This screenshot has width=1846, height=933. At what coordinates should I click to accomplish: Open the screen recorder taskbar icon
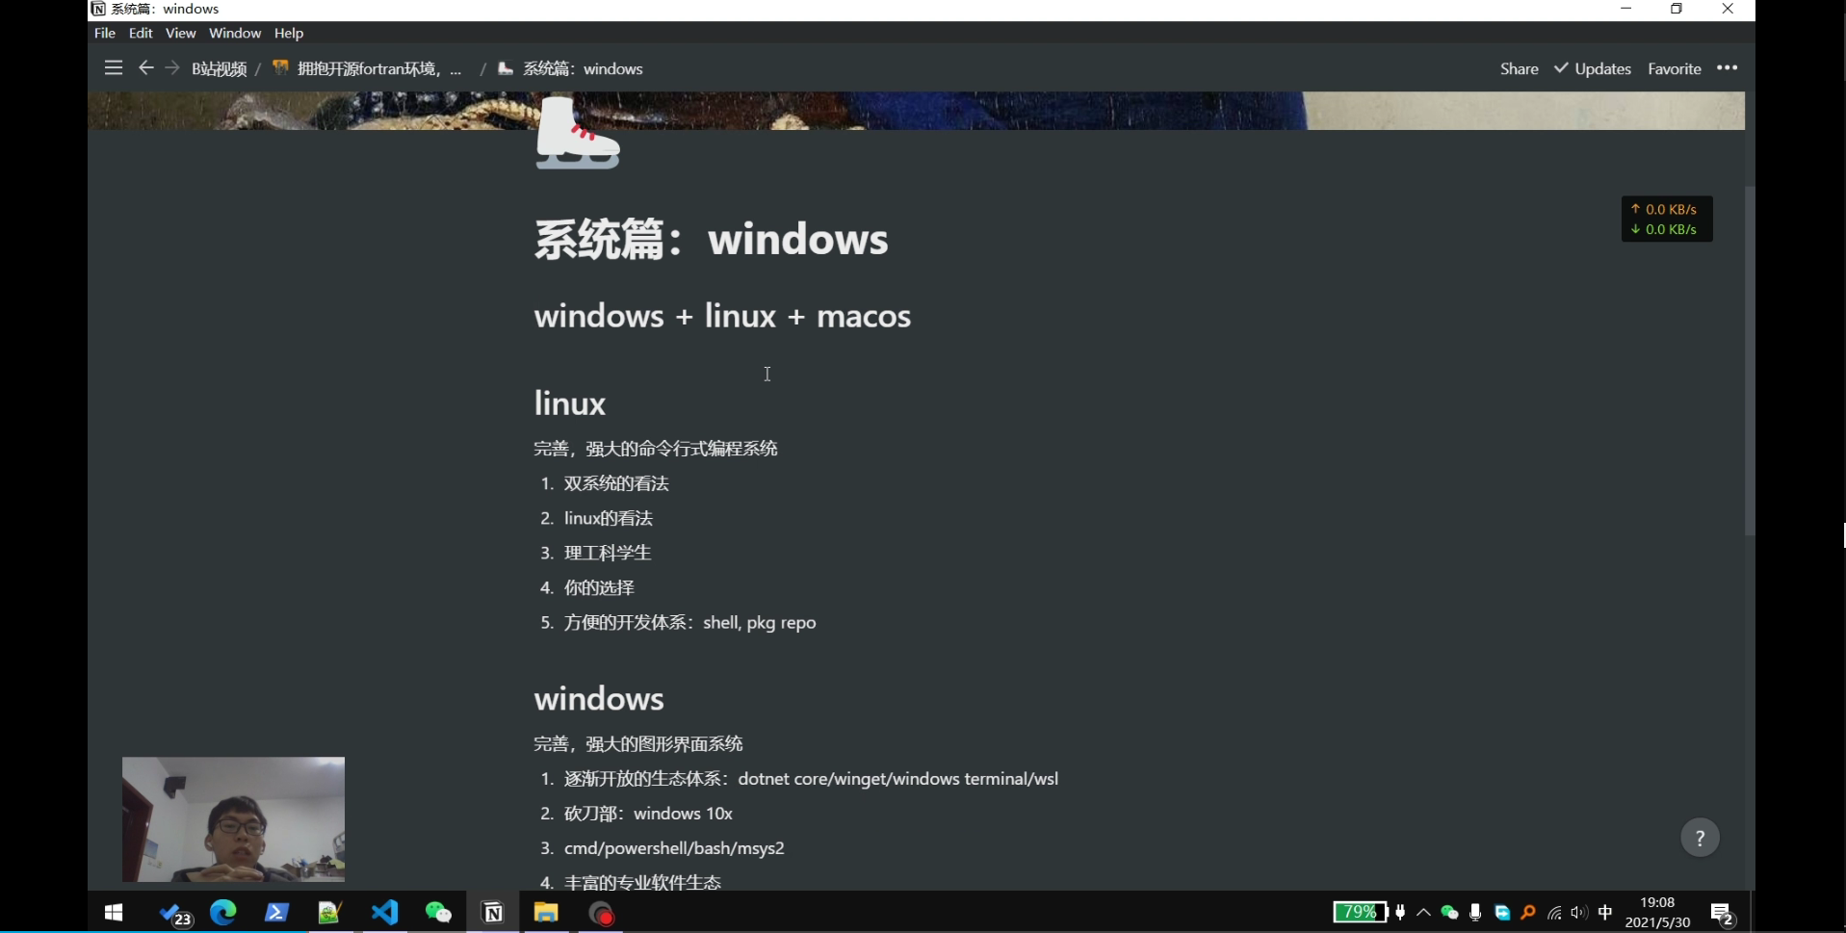(x=602, y=914)
